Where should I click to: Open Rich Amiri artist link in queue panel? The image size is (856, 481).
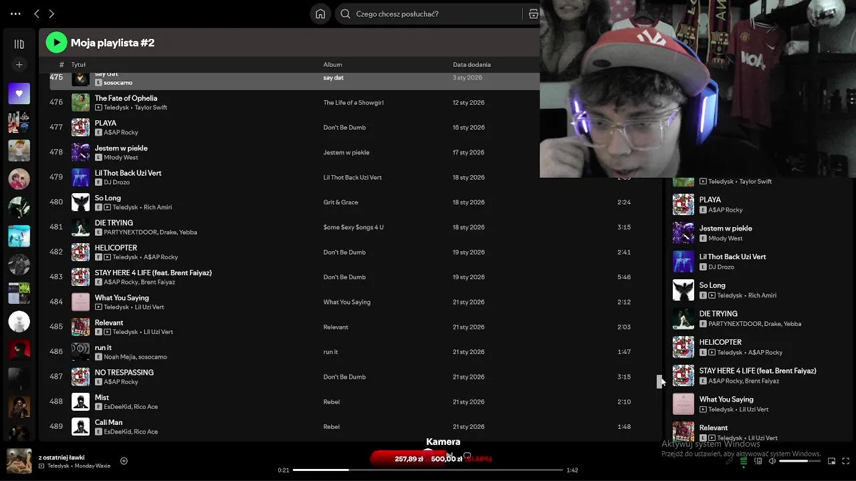[x=762, y=295]
